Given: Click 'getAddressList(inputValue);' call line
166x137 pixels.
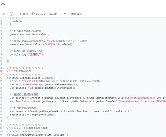Looking at the screenshot, I should point(30,34).
